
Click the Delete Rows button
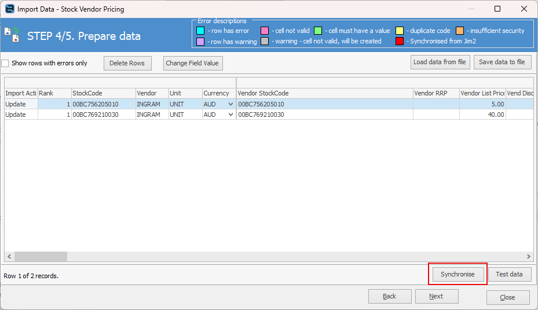[x=127, y=63]
